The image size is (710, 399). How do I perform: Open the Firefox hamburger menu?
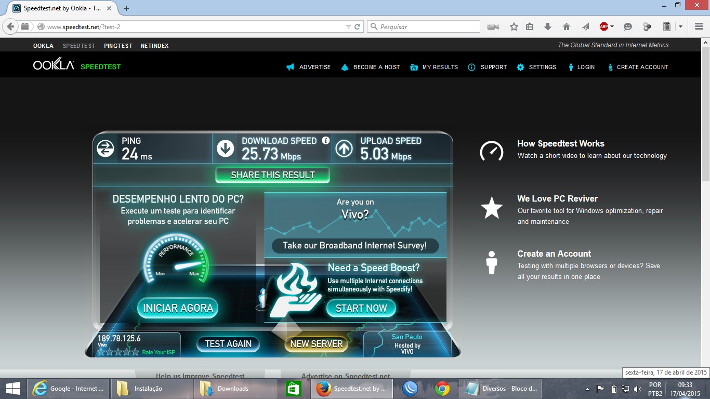699,26
